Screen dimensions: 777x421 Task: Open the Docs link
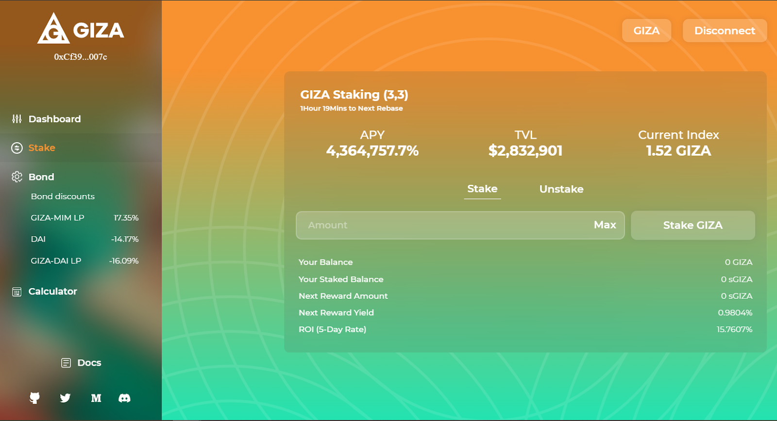(x=89, y=363)
